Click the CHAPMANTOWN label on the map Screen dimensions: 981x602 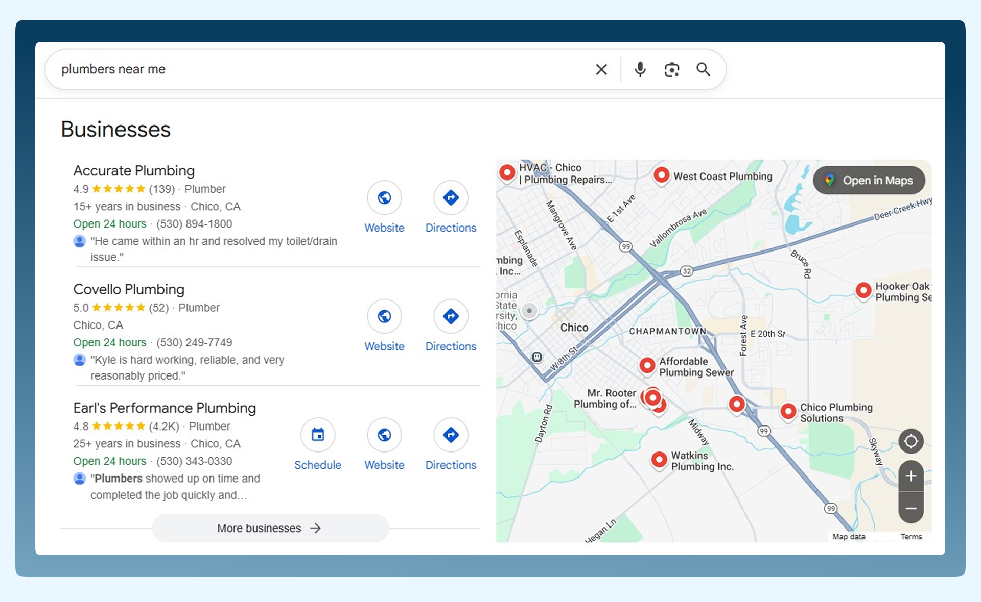(667, 331)
